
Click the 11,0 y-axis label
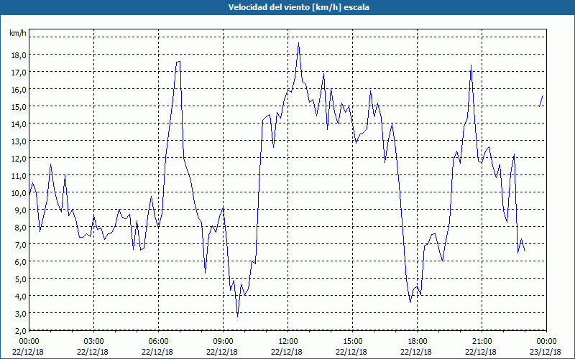click(x=19, y=176)
